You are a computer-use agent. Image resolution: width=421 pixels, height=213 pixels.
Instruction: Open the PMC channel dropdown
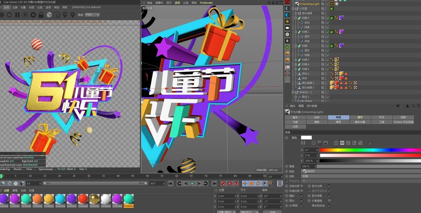(92, 15)
